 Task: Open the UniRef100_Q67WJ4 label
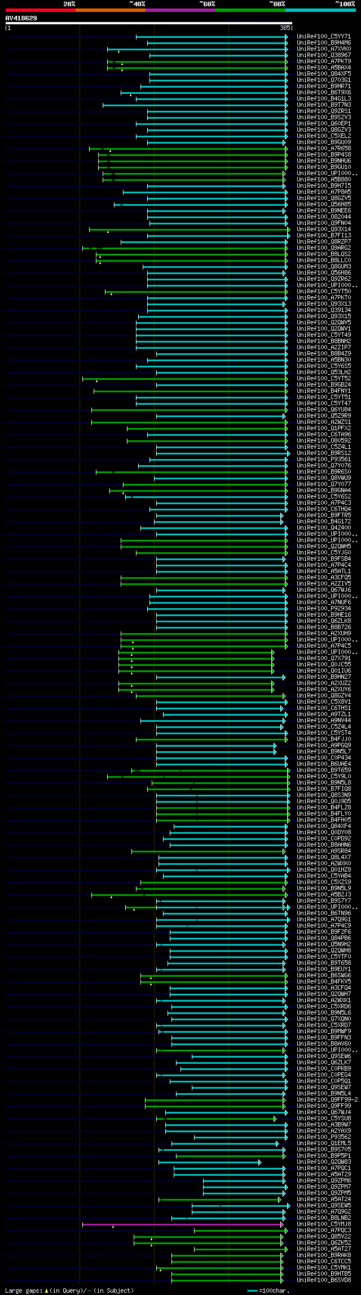[x=324, y=1112]
